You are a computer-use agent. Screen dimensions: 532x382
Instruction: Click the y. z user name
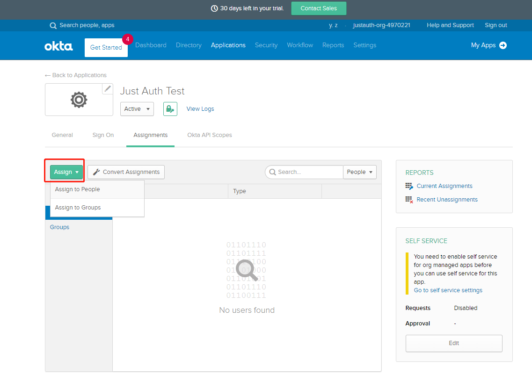point(333,25)
